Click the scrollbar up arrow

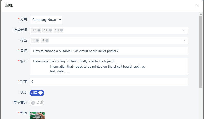coord(201,14)
